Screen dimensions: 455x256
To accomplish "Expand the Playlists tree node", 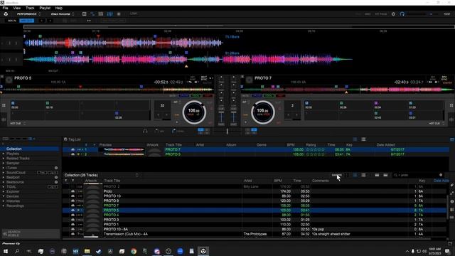I will pyautogui.click(x=4, y=154).
